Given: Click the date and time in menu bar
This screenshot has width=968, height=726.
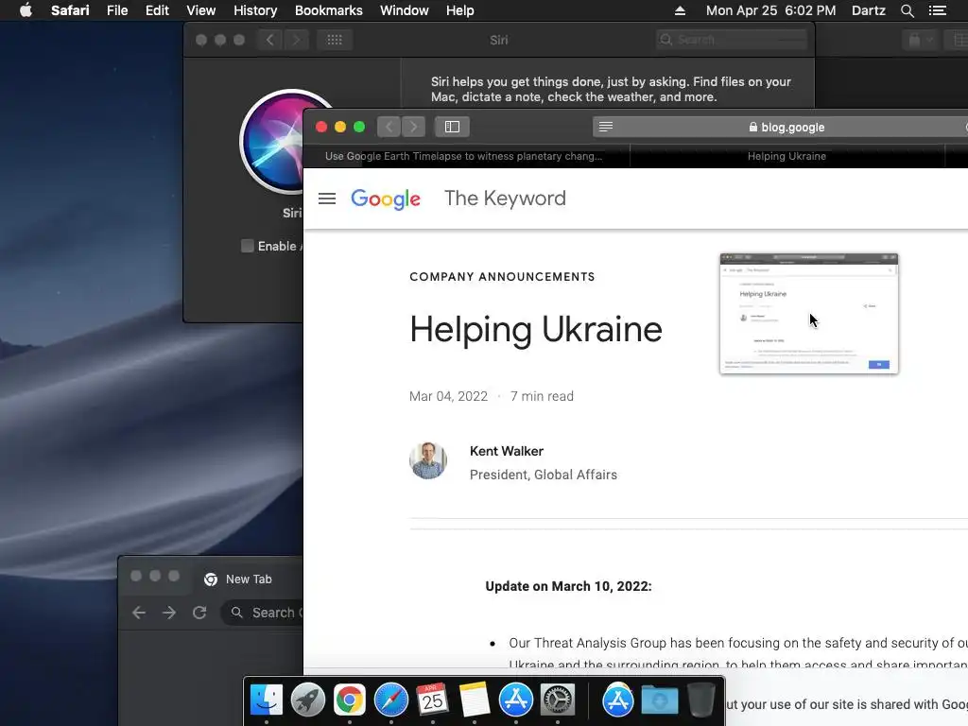Looking at the screenshot, I should pyautogui.click(x=770, y=10).
